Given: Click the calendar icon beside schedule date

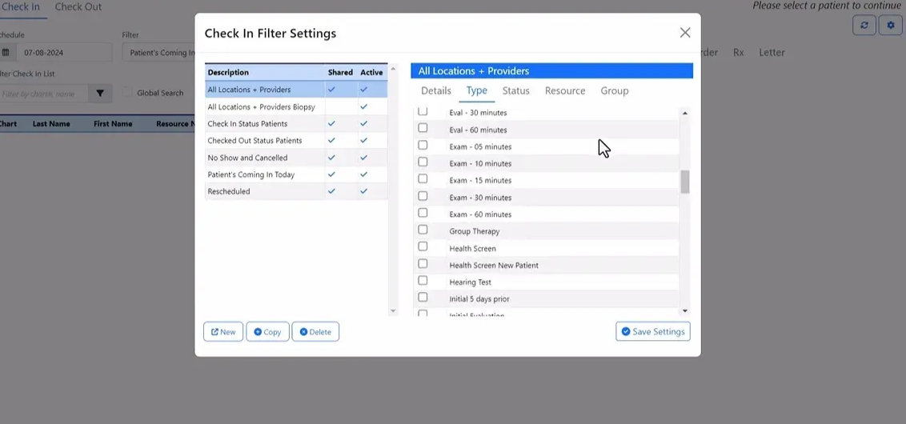Looking at the screenshot, I should click(x=6, y=53).
